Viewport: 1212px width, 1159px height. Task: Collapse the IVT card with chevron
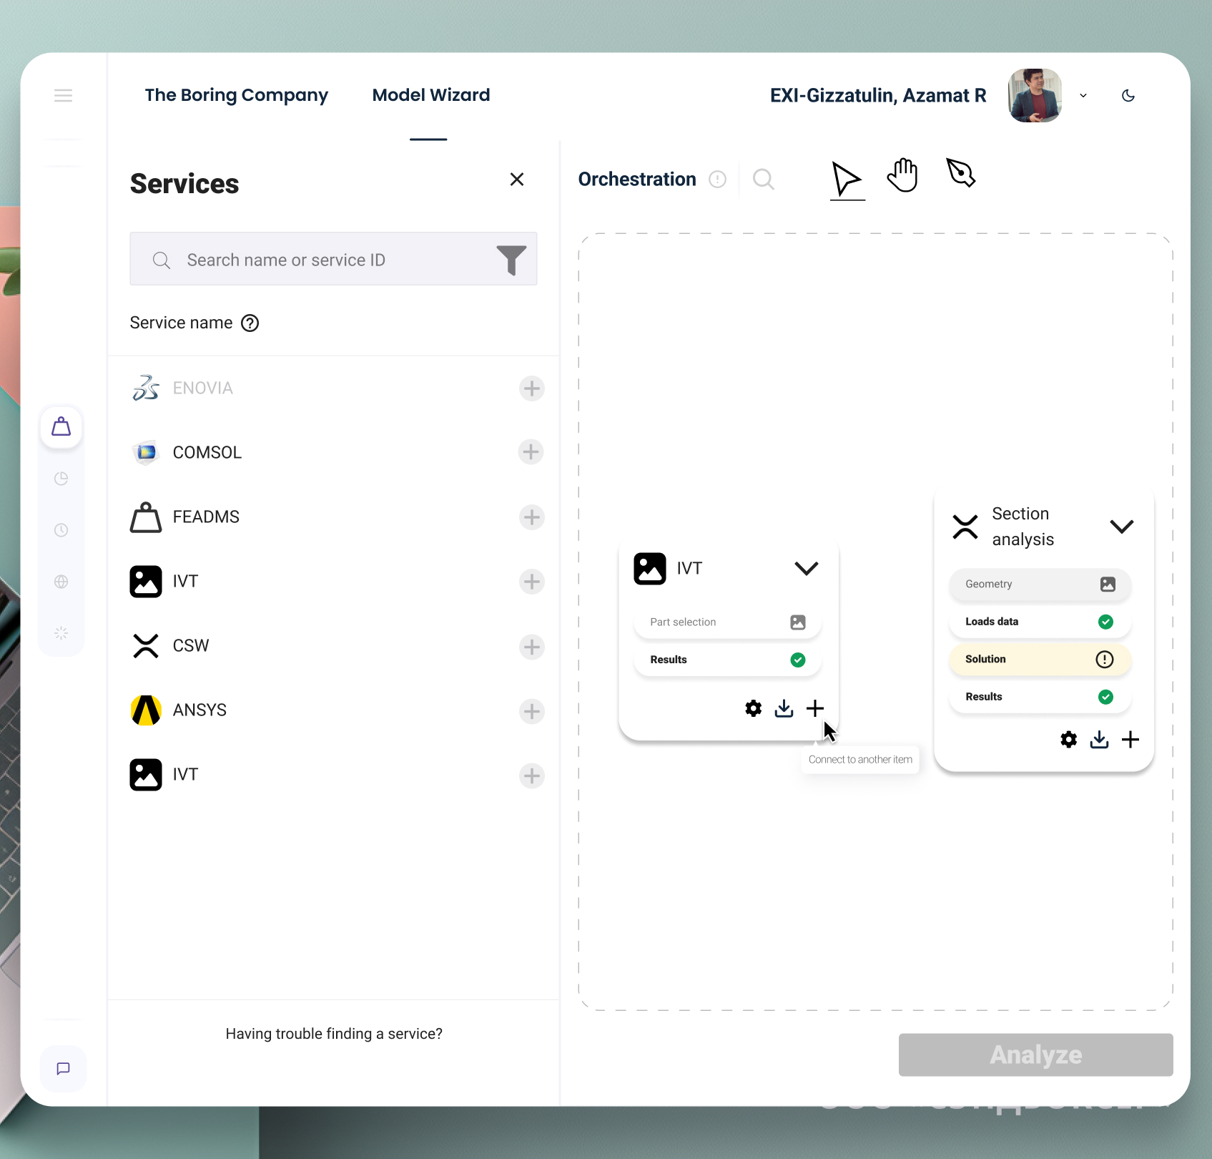pos(806,569)
